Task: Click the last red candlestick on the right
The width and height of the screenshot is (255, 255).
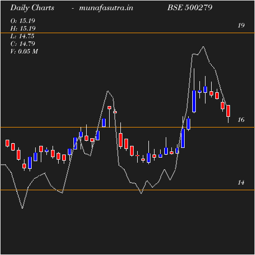Action: [228, 111]
